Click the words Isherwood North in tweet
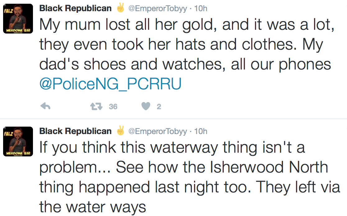The image size is (347, 216). click(269, 167)
